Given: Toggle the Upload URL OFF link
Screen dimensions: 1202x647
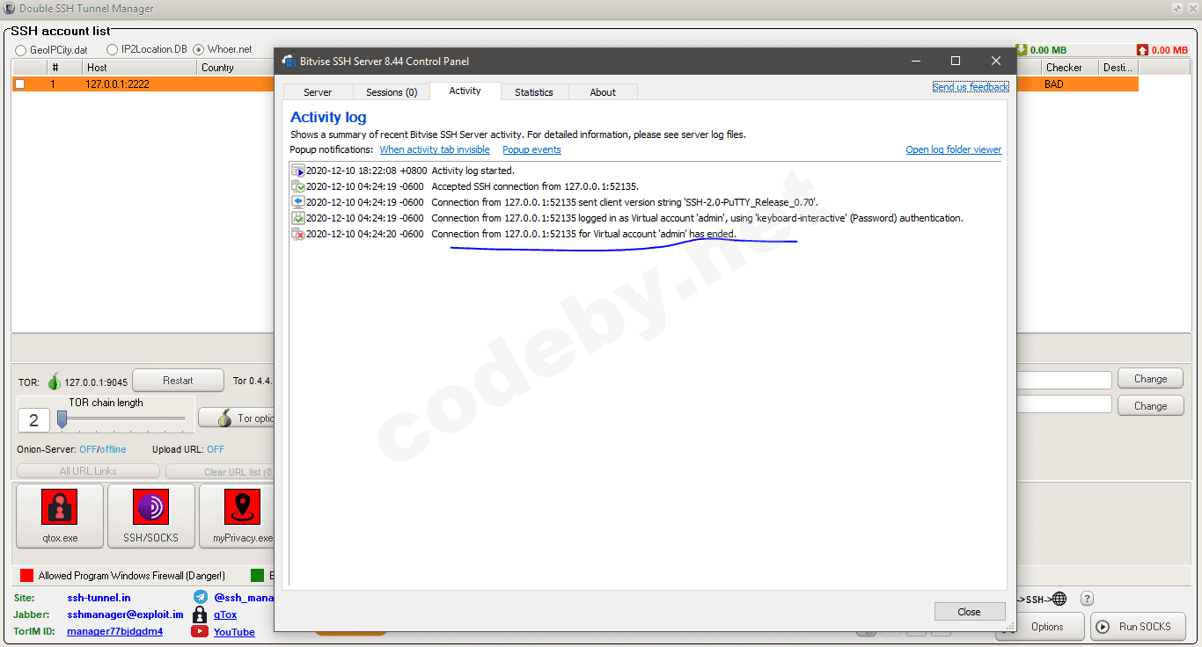Looking at the screenshot, I should tap(216, 449).
